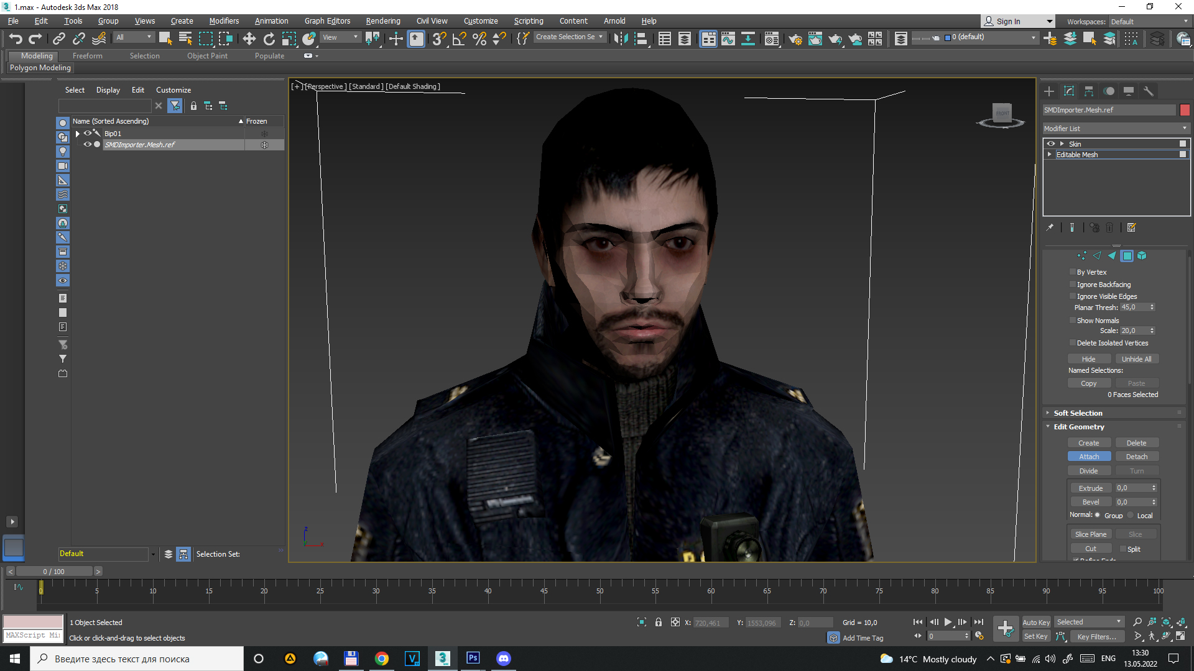Select Polygon sub-object level icon
The height and width of the screenshot is (671, 1194).
(1127, 255)
